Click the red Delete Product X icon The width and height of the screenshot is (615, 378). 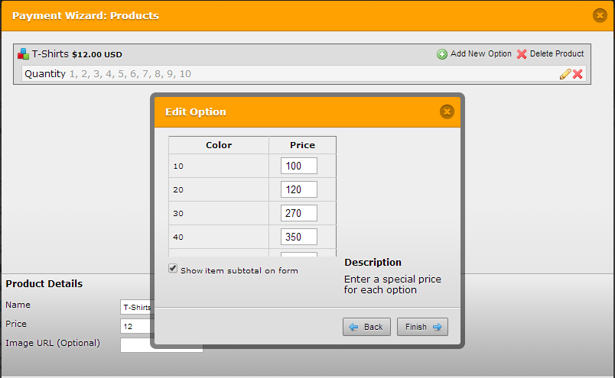pyautogui.click(x=522, y=54)
